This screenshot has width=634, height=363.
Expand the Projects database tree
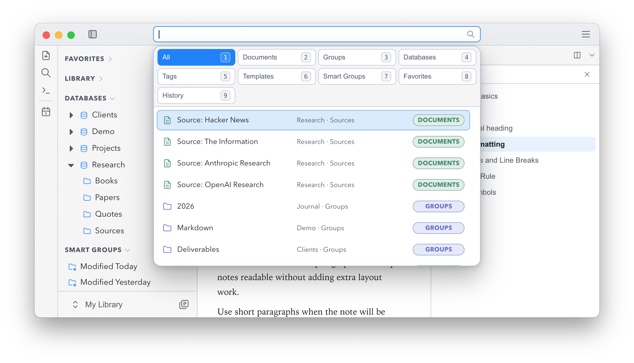[x=71, y=149]
